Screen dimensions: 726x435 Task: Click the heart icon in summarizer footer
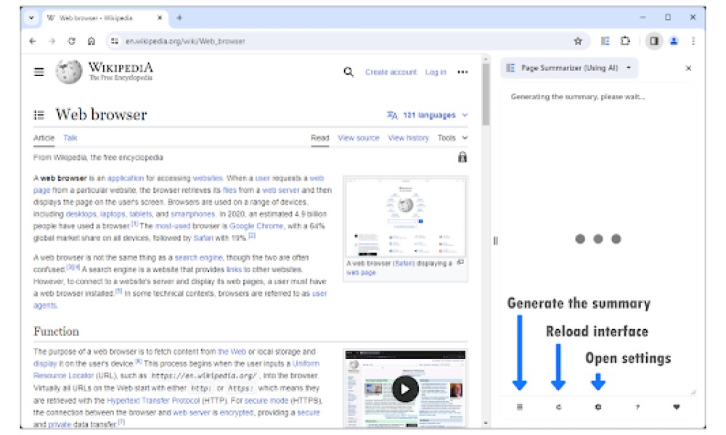pos(677,407)
